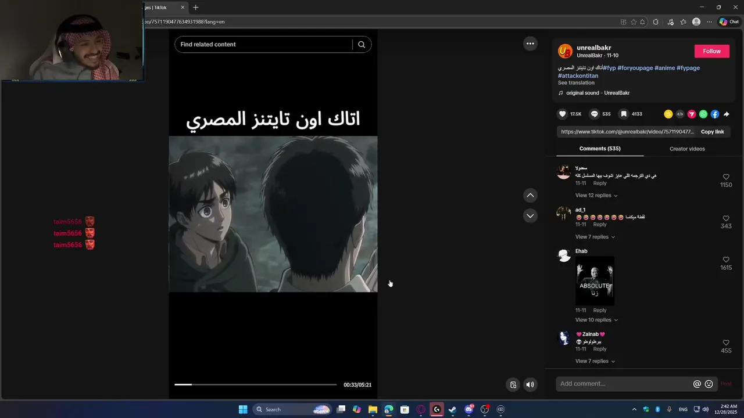Open the comments bubble icon showing 535
The image size is (744, 418).
pos(594,114)
